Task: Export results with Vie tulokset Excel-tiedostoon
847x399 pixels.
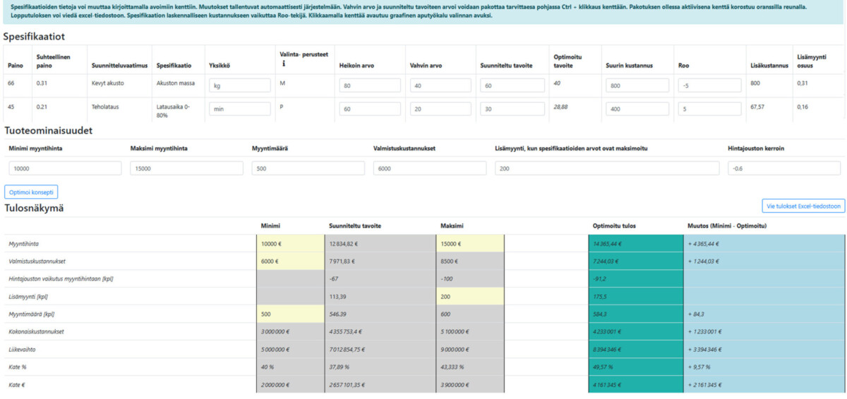Action: [x=803, y=206]
